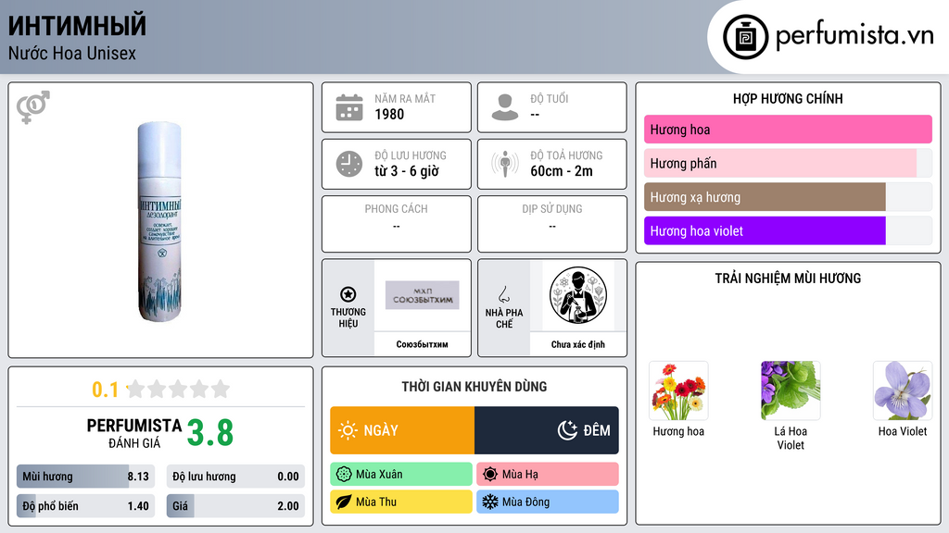Select the light pink Hương phấn bar
Image resolution: width=949 pixels, height=533 pixels.
[x=788, y=163]
